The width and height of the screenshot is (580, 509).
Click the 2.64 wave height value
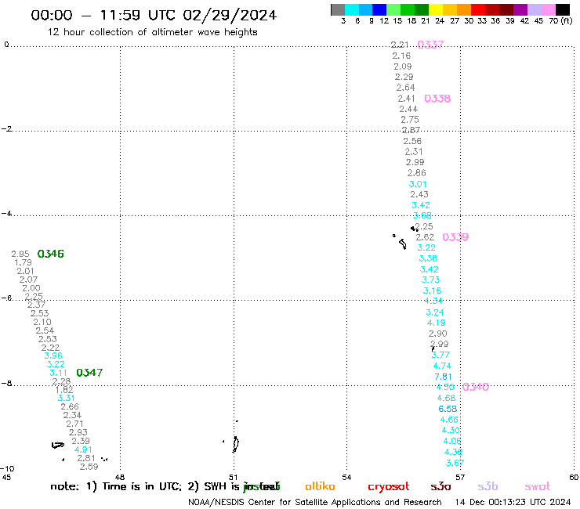pyautogui.click(x=405, y=88)
